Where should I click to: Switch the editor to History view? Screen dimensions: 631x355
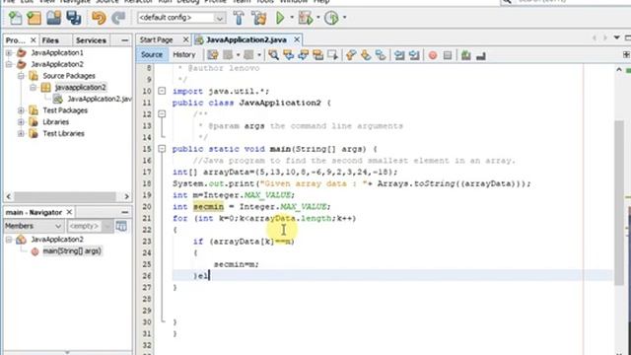184,55
